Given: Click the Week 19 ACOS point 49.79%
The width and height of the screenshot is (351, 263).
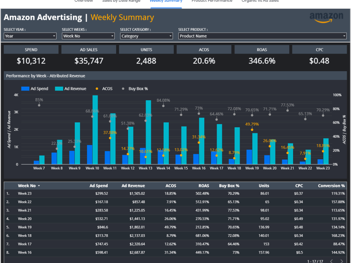Looking at the screenshot, I should click(252, 130).
